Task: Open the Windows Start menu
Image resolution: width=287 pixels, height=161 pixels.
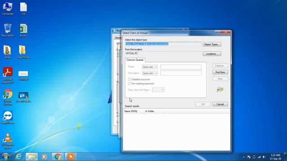Action: coord(5,157)
